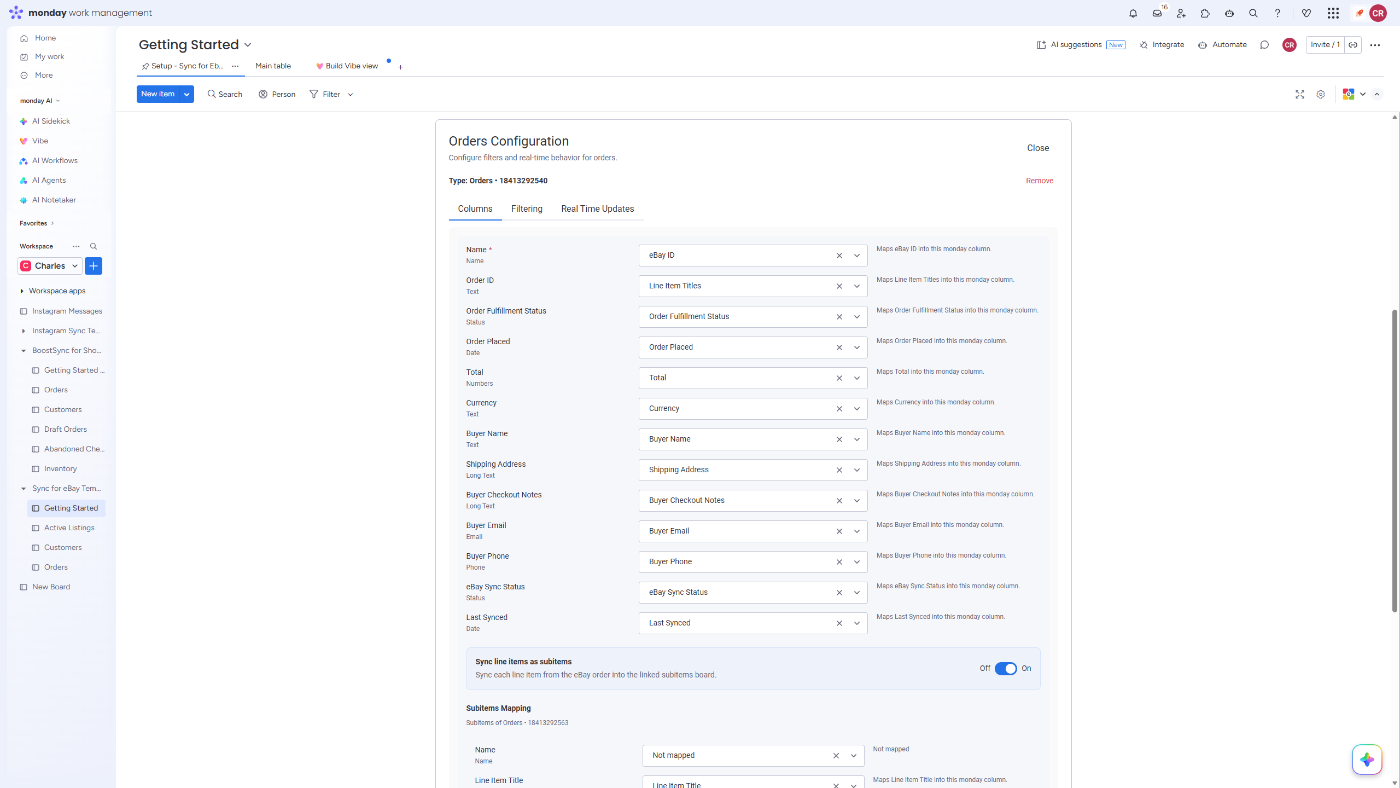Image resolution: width=1400 pixels, height=788 pixels.
Task: Expand the Workspace apps tree item
Action: 22,291
